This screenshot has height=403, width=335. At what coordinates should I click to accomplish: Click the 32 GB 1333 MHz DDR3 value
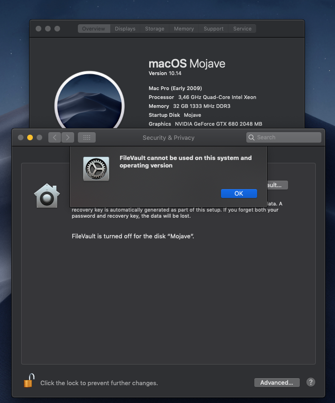(x=202, y=106)
